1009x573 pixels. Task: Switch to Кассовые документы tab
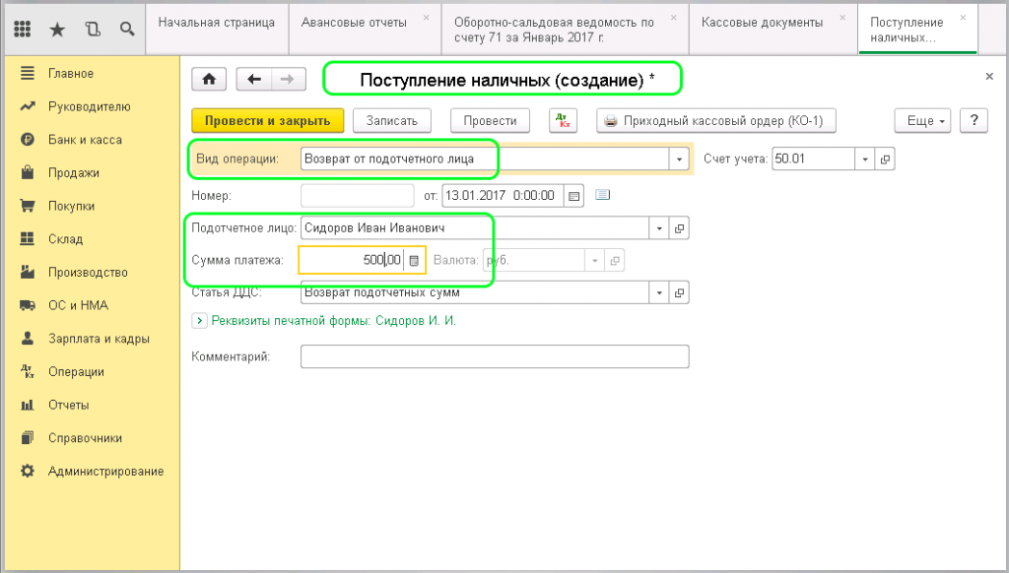pos(761,23)
